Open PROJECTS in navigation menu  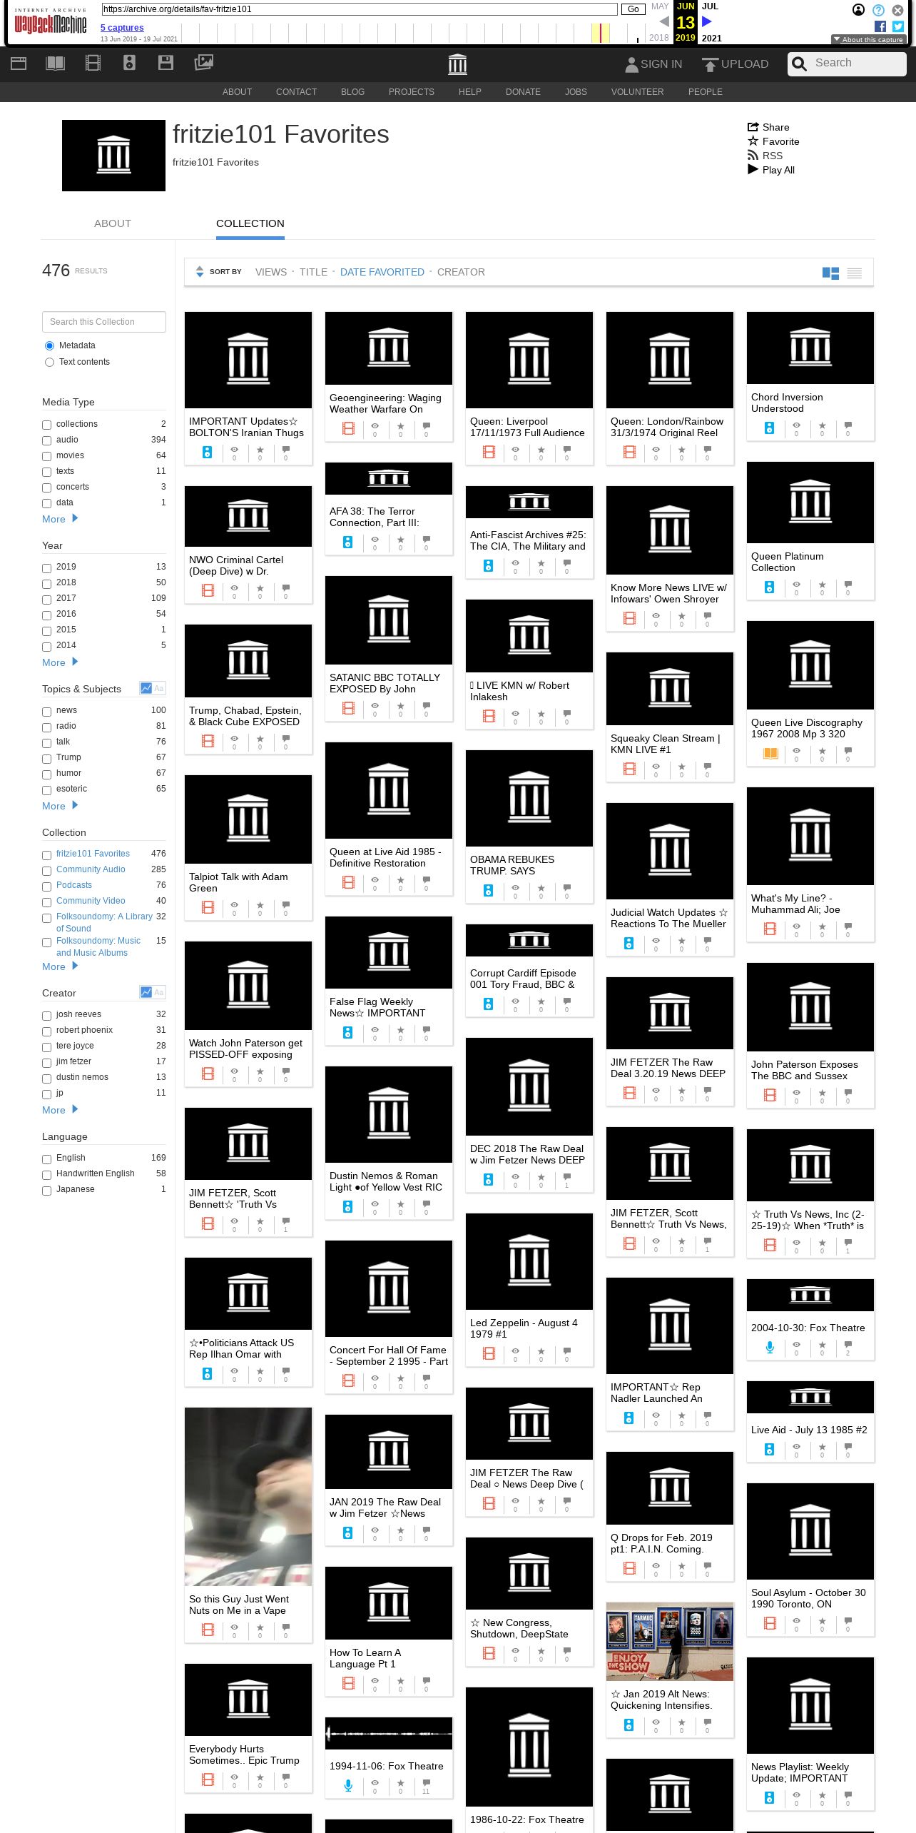coord(412,92)
